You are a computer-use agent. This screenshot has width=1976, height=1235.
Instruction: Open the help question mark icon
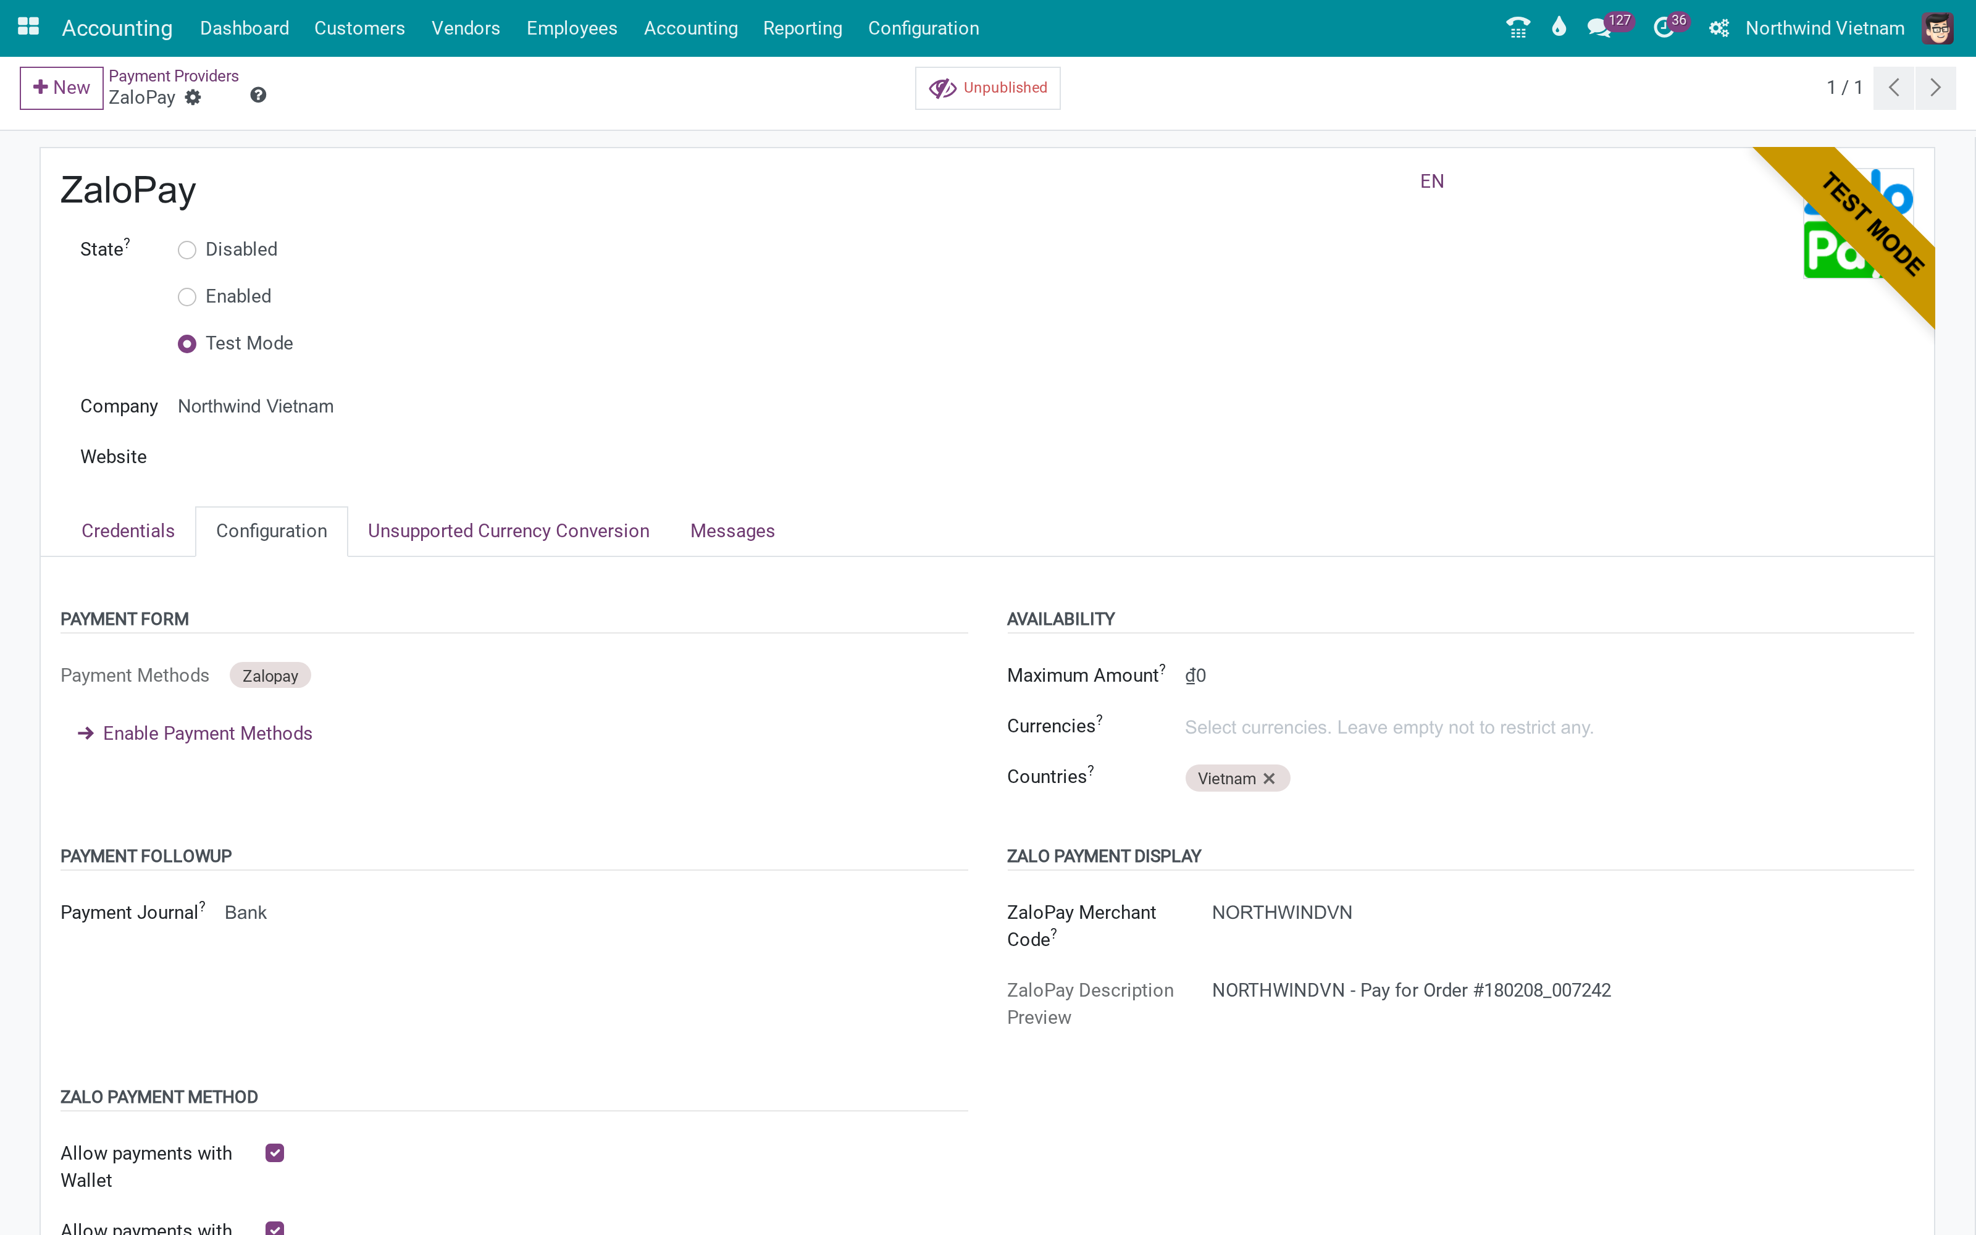point(258,96)
